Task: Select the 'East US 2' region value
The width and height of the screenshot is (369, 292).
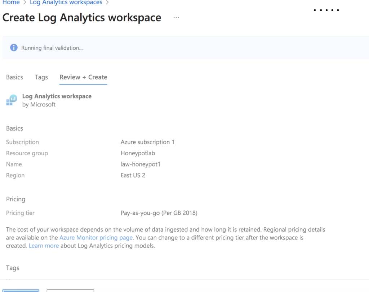Action: [x=133, y=175]
